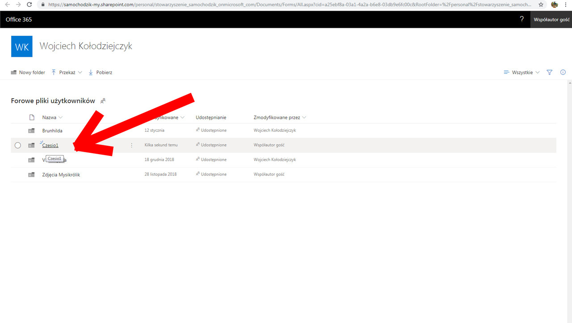
Task: Click the help question mark icon
Action: pyautogui.click(x=522, y=19)
